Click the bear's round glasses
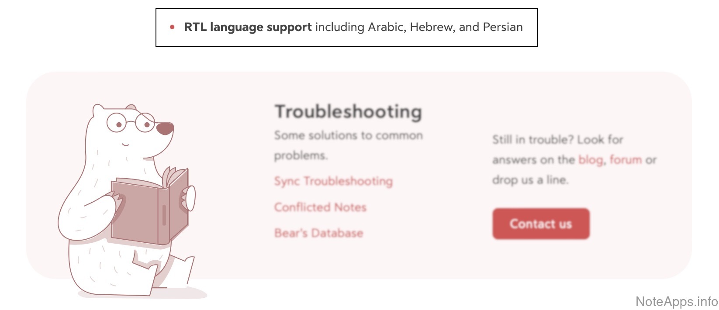 tap(131, 123)
